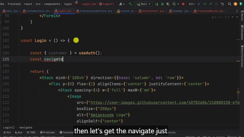The image size is (244, 137).
Task: Click the Rollback undo arrow icon
Action: coord(222,4)
